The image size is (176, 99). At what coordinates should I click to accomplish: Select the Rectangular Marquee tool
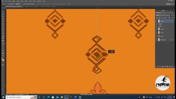point(3,12)
